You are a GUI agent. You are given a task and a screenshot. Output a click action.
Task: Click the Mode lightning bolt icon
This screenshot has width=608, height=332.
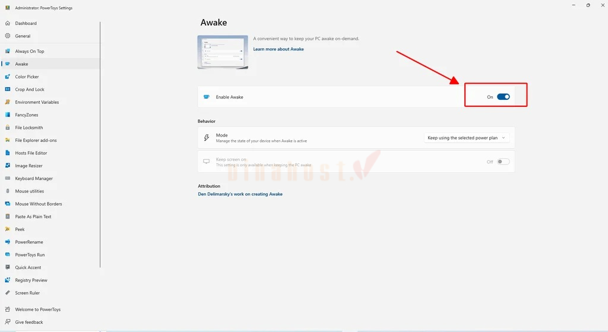click(x=206, y=138)
